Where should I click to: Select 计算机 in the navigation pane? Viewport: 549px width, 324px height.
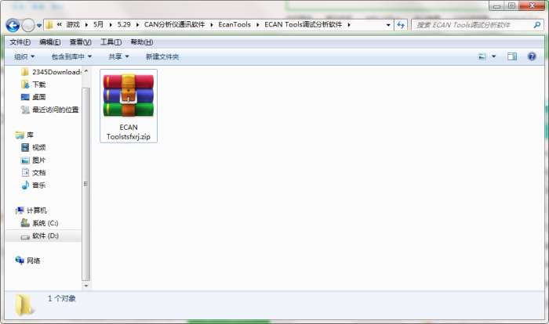pyautogui.click(x=31, y=211)
